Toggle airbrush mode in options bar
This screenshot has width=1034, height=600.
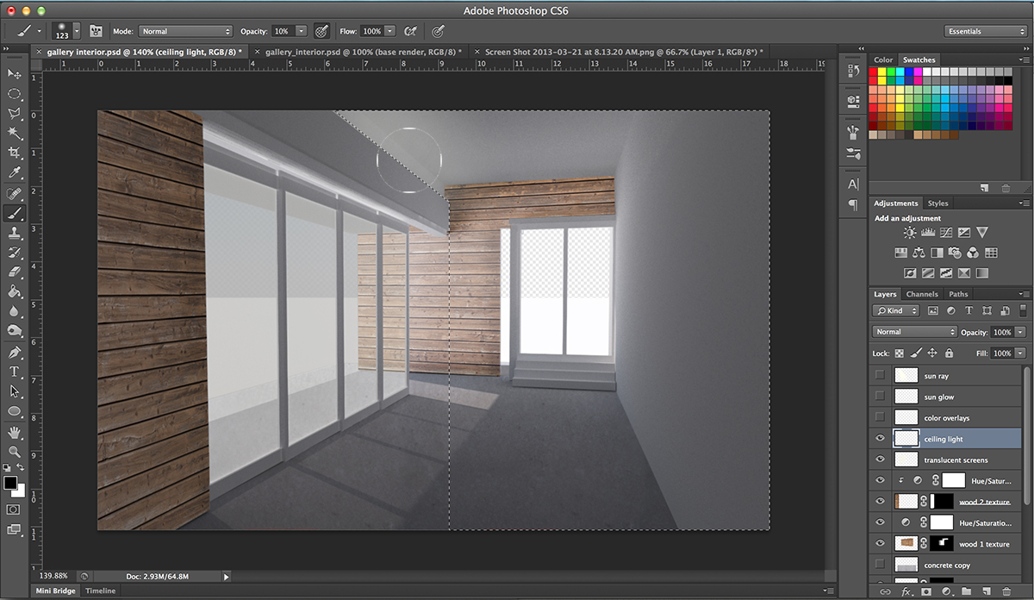[x=410, y=31]
